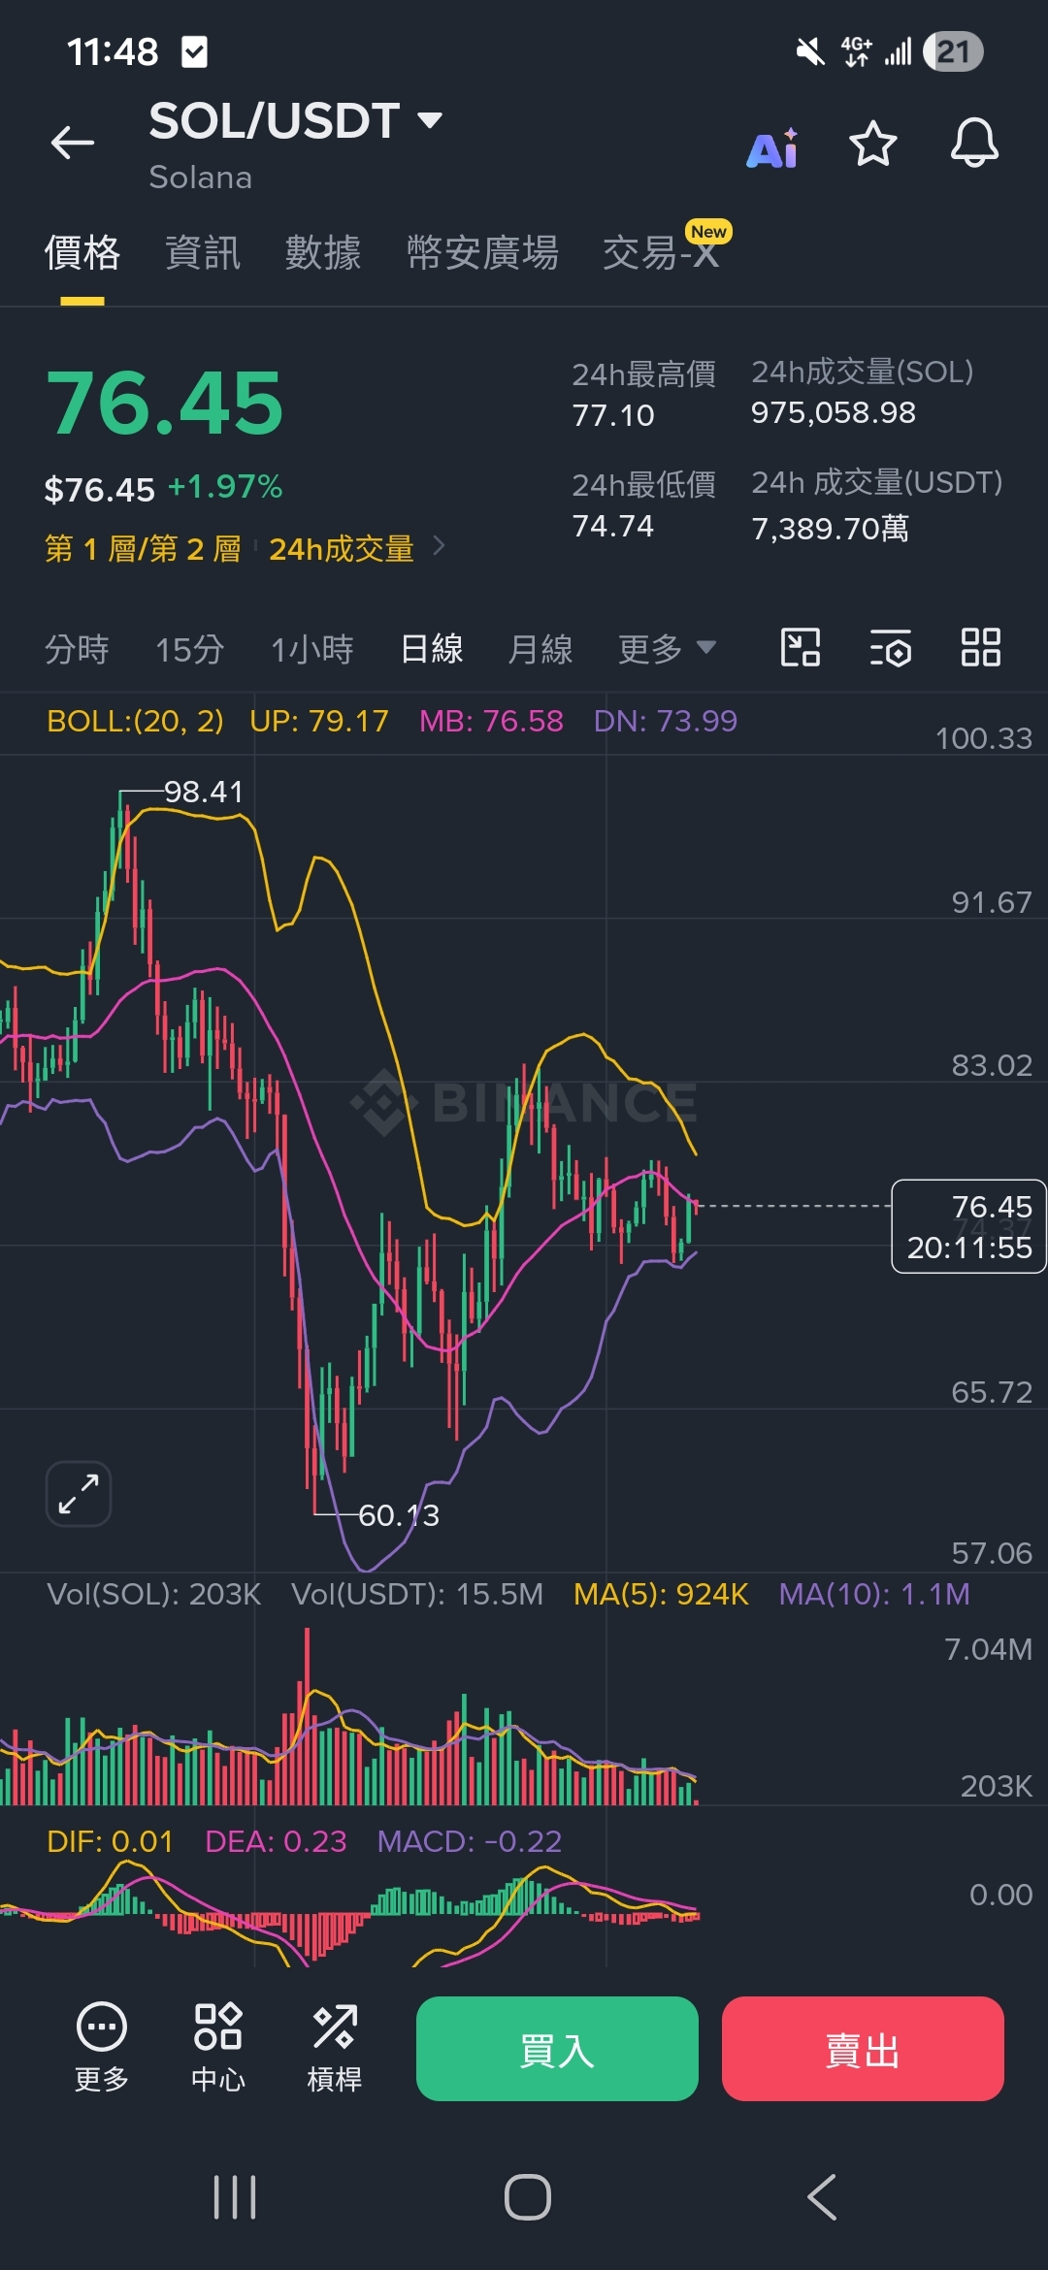Select the 1小時 chart interval
Image resolution: width=1048 pixels, height=2270 pixels.
click(312, 649)
